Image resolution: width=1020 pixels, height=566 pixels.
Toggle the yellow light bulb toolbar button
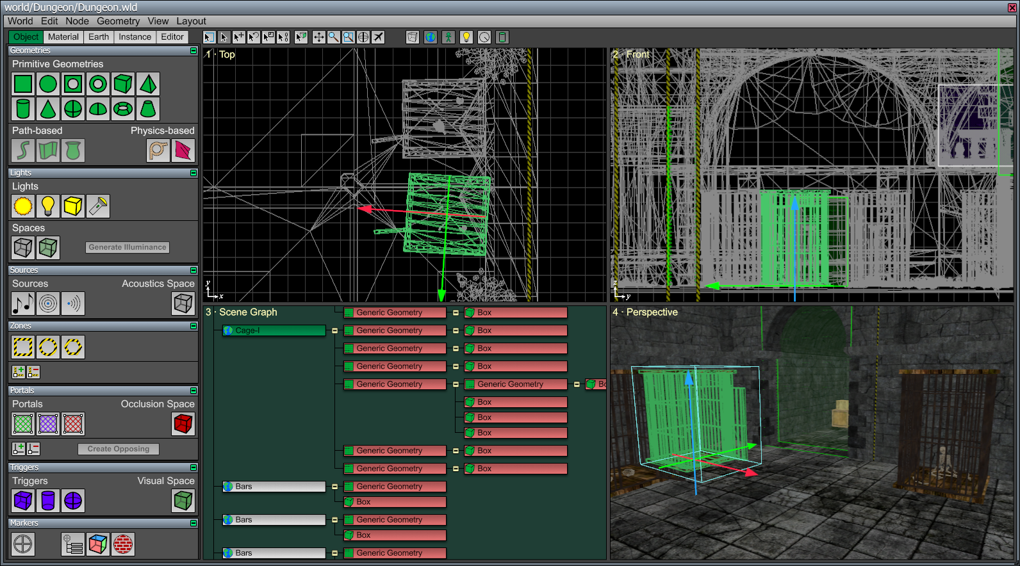point(466,37)
